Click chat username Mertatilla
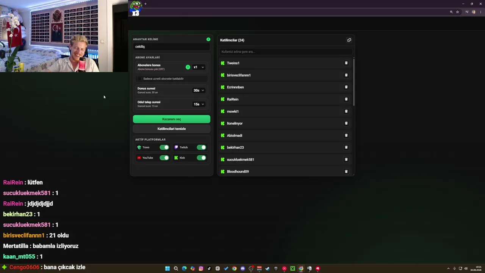 coord(16,246)
